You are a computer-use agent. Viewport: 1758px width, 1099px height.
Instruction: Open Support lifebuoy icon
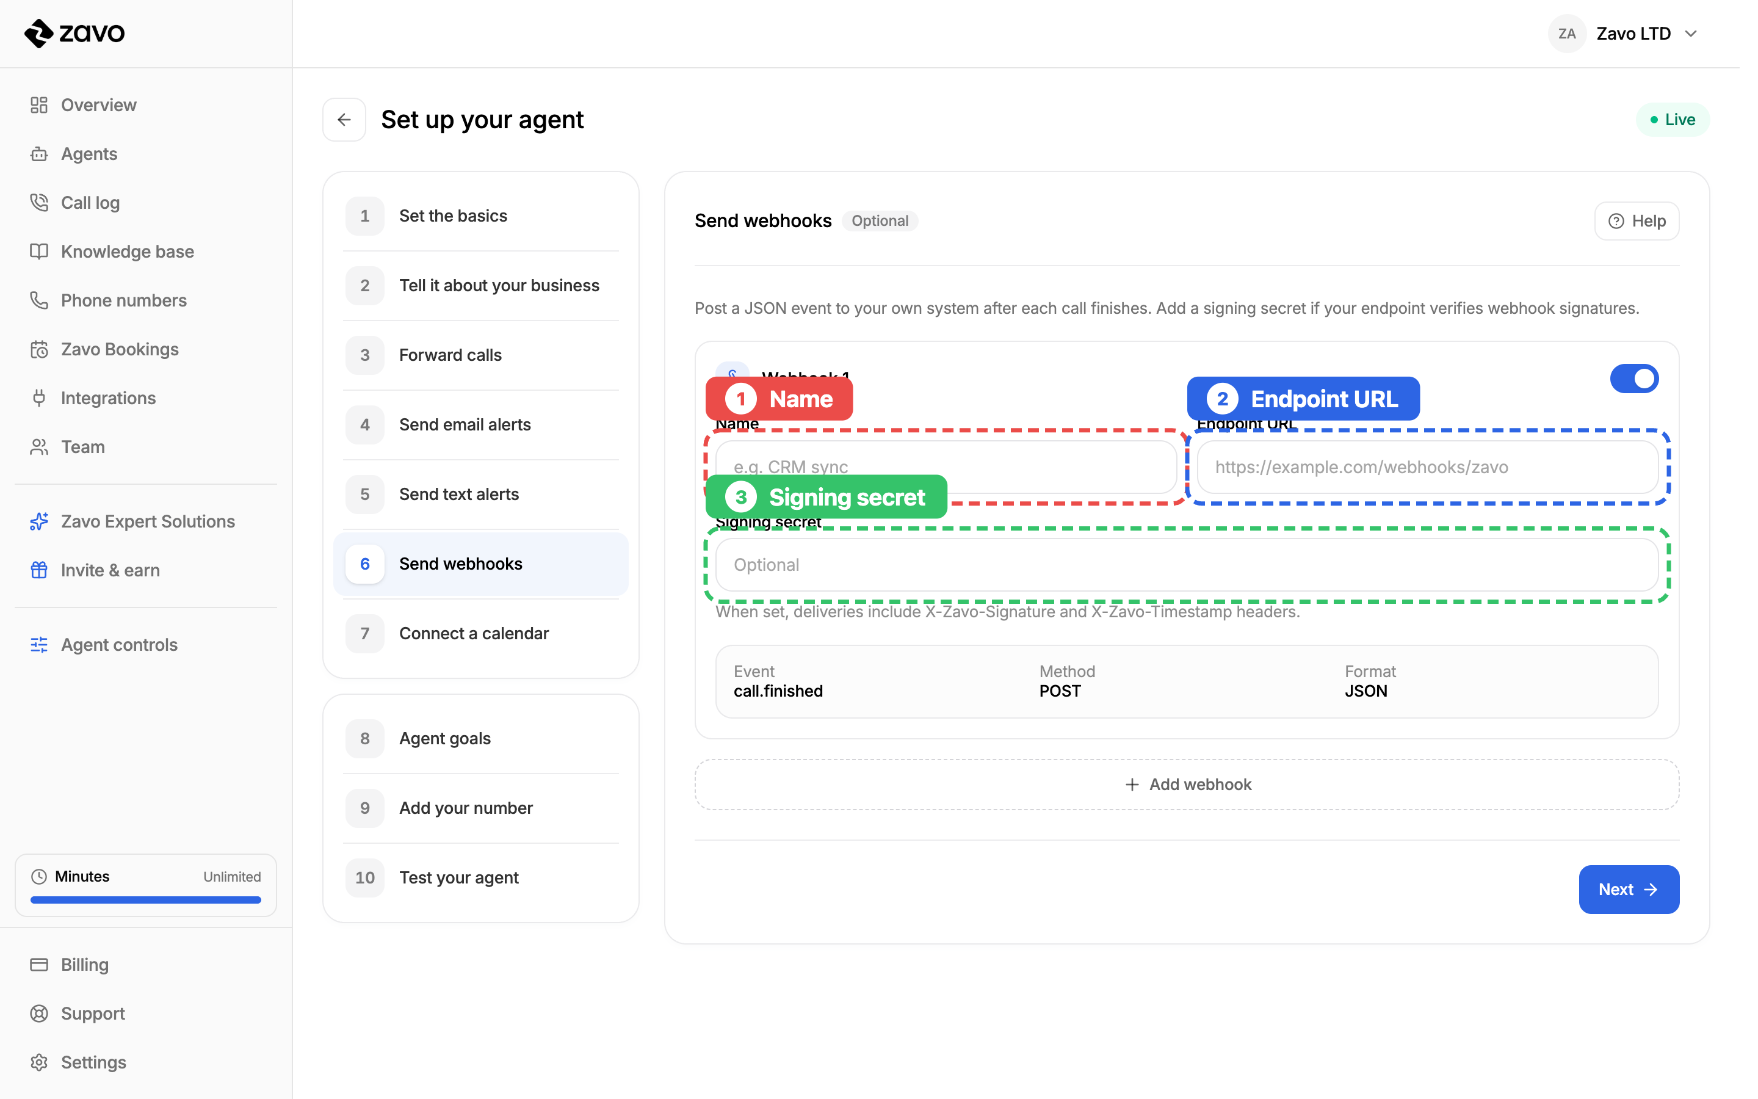click(39, 1014)
